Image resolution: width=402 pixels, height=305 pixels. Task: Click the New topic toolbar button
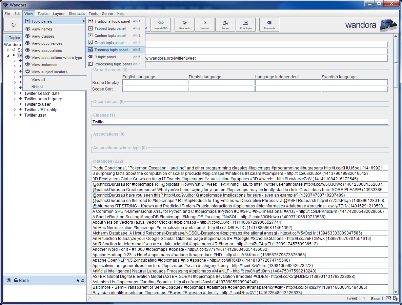pyautogui.click(x=184, y=25)
